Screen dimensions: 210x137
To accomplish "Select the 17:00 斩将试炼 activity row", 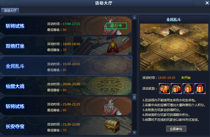I will 66,26.
